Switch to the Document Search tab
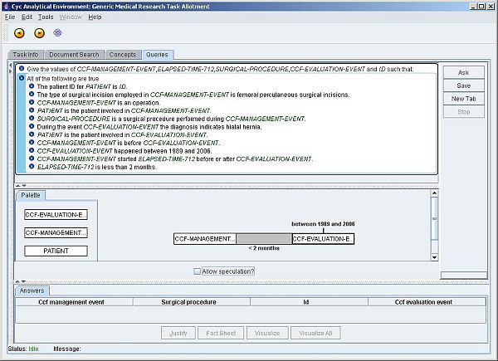This screenshot has width=498, height=361. [73, 55]
